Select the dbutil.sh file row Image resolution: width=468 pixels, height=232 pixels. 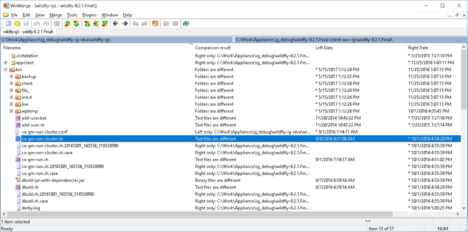231,187
